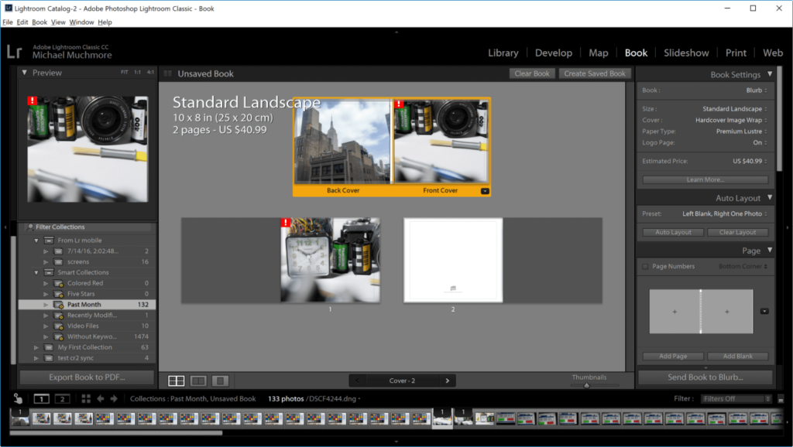Click the grid view icon near the filmstrip

85,398
